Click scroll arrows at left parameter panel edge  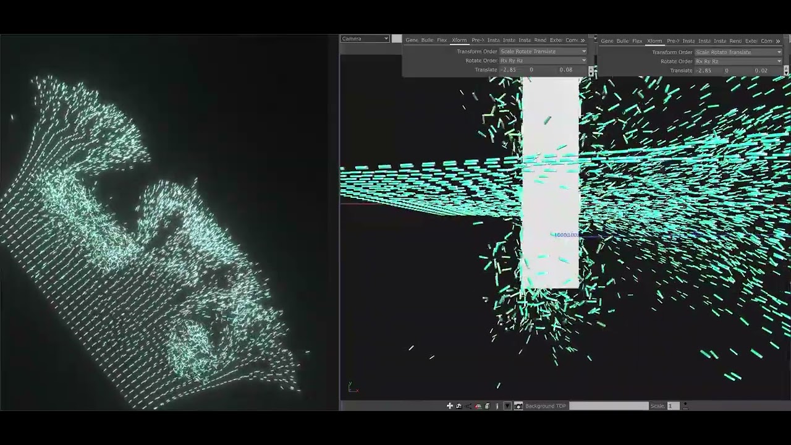pyautogui.click(x=591, y=70)
